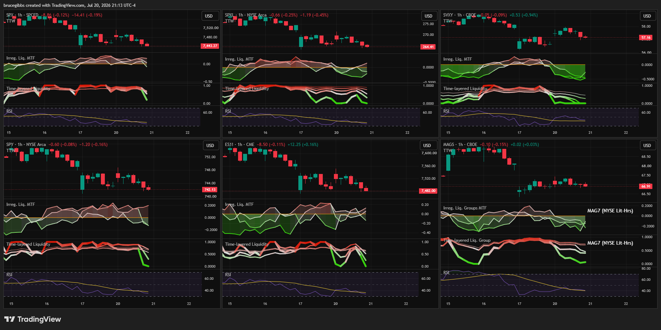The image size is (661, 330).
Task: Select the ES1! 1h CME symbol title
Action: (239, 145)
